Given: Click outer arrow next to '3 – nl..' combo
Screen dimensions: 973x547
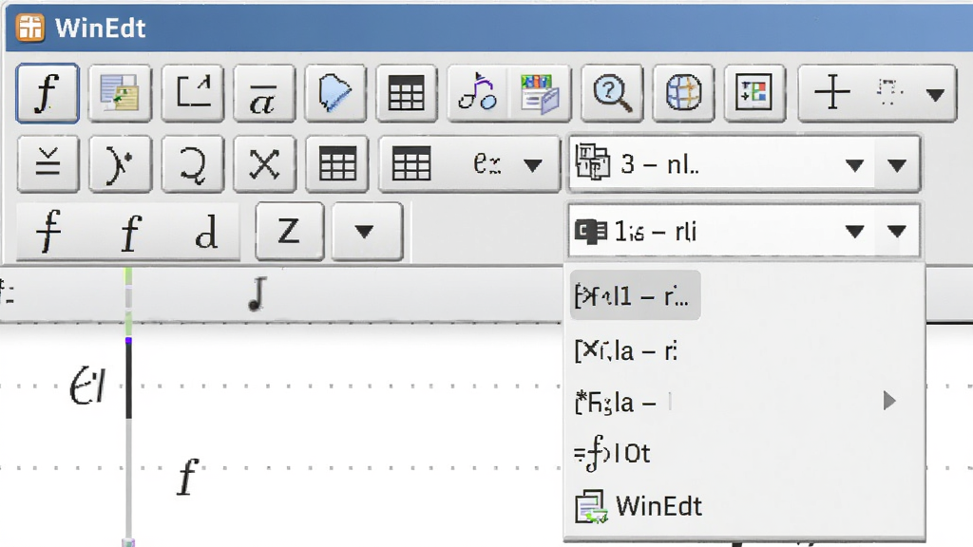Looking at the screenshot, I should [x=897, y=165].
